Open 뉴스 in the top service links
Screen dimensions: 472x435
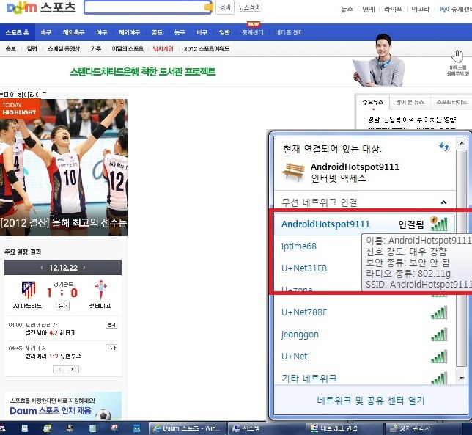tap(347, 10)
